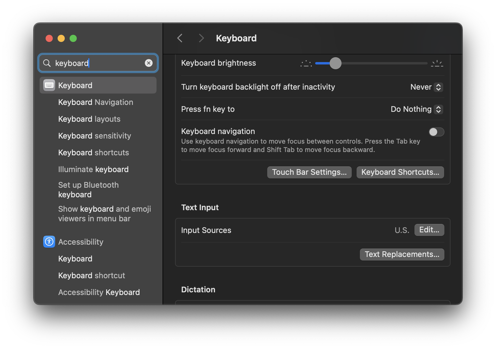
Task: Toggle the Keyboard navigation switch
Action: [x=436, y=132]
